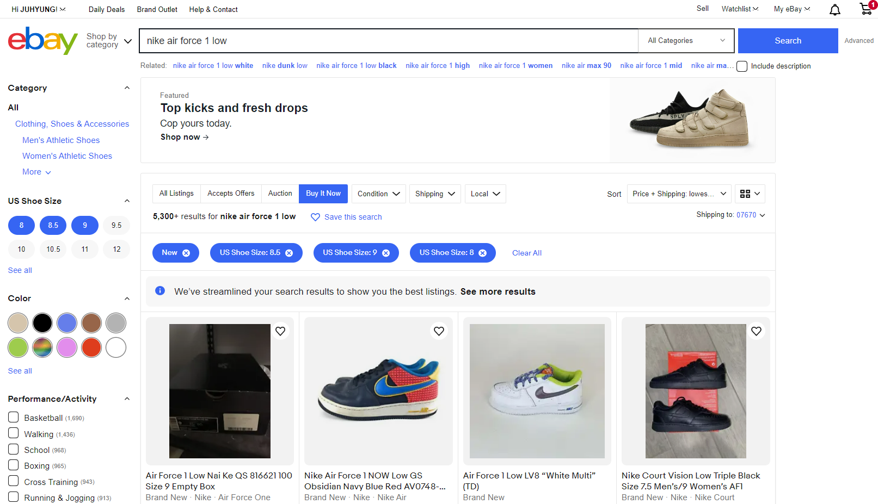Open the notifications bell

(x=834, y=9)
